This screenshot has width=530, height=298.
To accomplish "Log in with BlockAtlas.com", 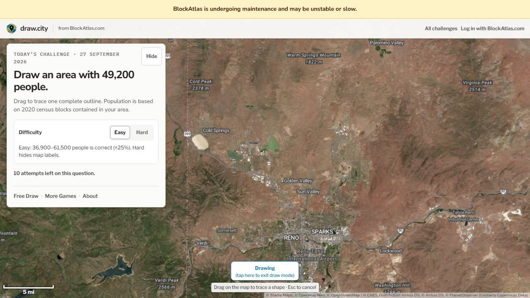I will click(492, 29).
